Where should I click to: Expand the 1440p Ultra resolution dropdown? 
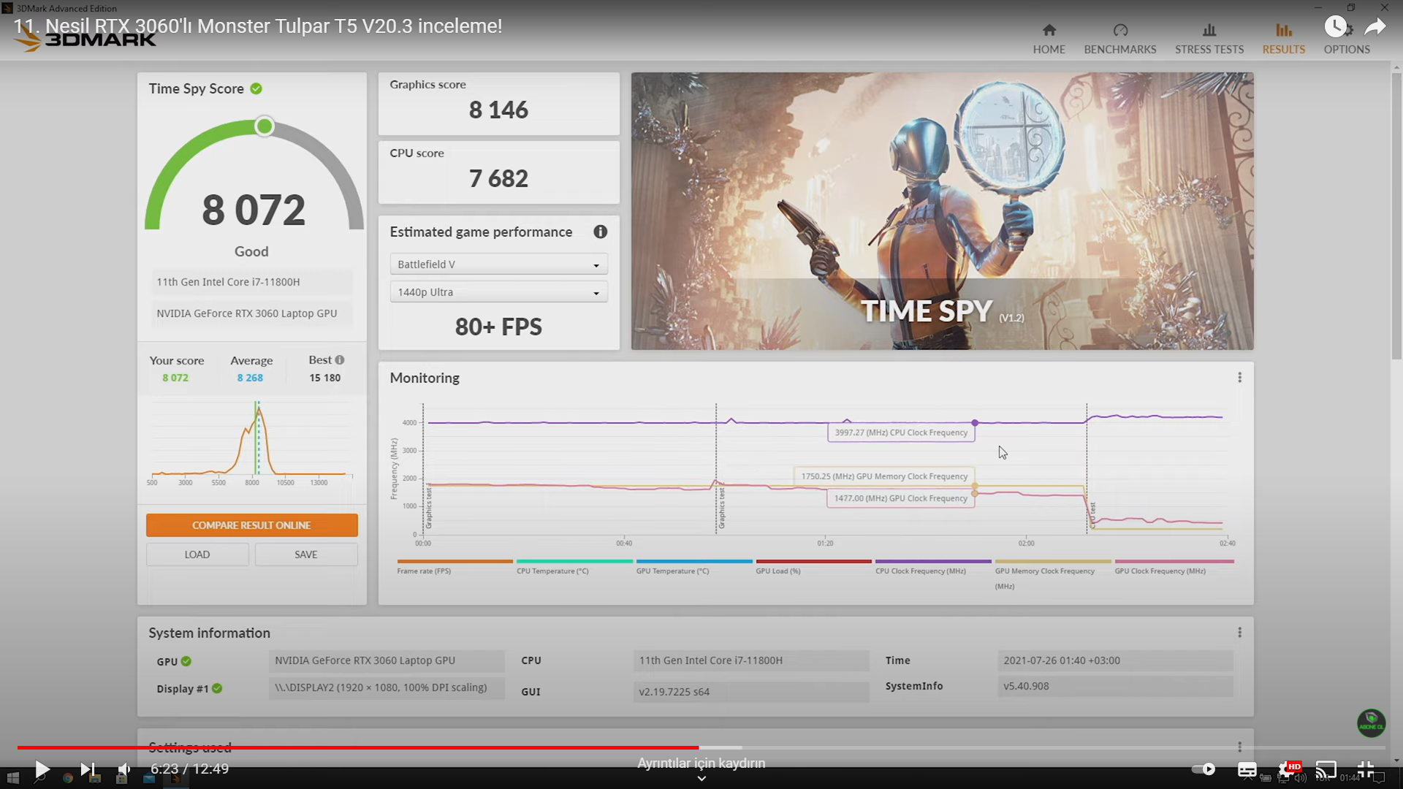(x=498, y=292)
